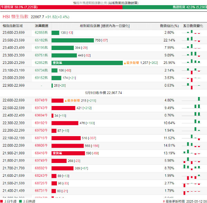This screenshot has height=203, width=207.
Task: Click the 68715牛 warrant code
Action: point(41,138)
